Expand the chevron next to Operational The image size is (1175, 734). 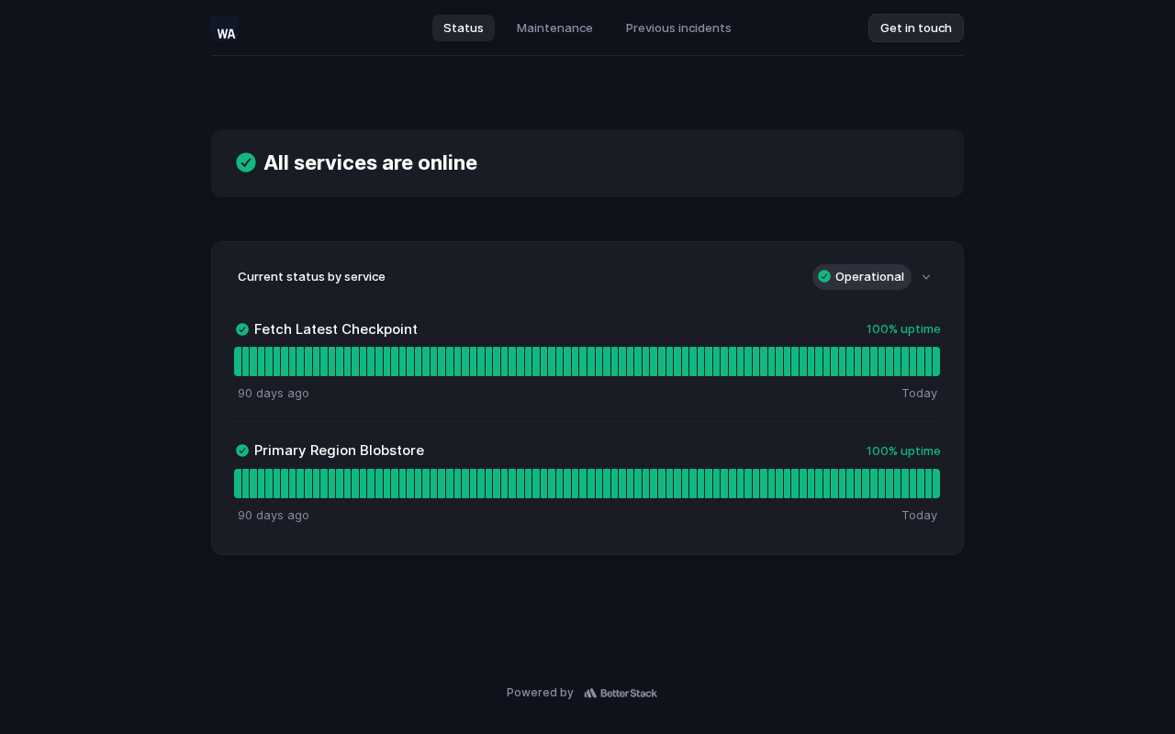926,277
